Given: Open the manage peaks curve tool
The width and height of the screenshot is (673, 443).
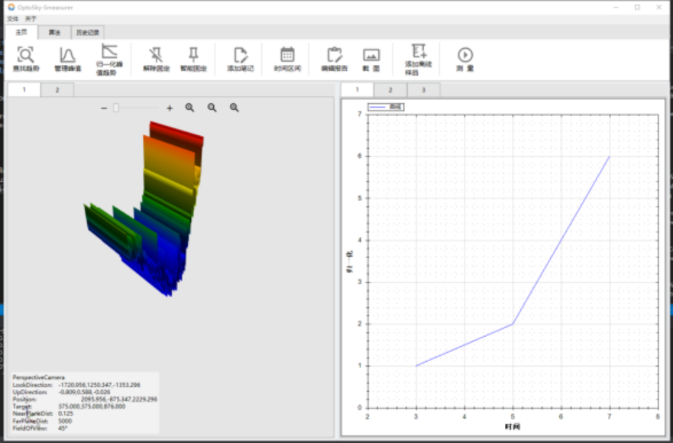Looking at the screenshot, I should coord(67,55).
